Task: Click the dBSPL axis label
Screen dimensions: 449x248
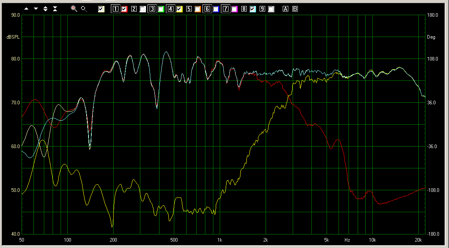Action: [x=13, y=37]
